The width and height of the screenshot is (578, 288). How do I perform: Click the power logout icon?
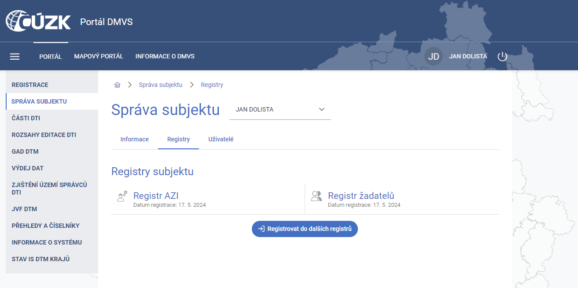[502, 57]
